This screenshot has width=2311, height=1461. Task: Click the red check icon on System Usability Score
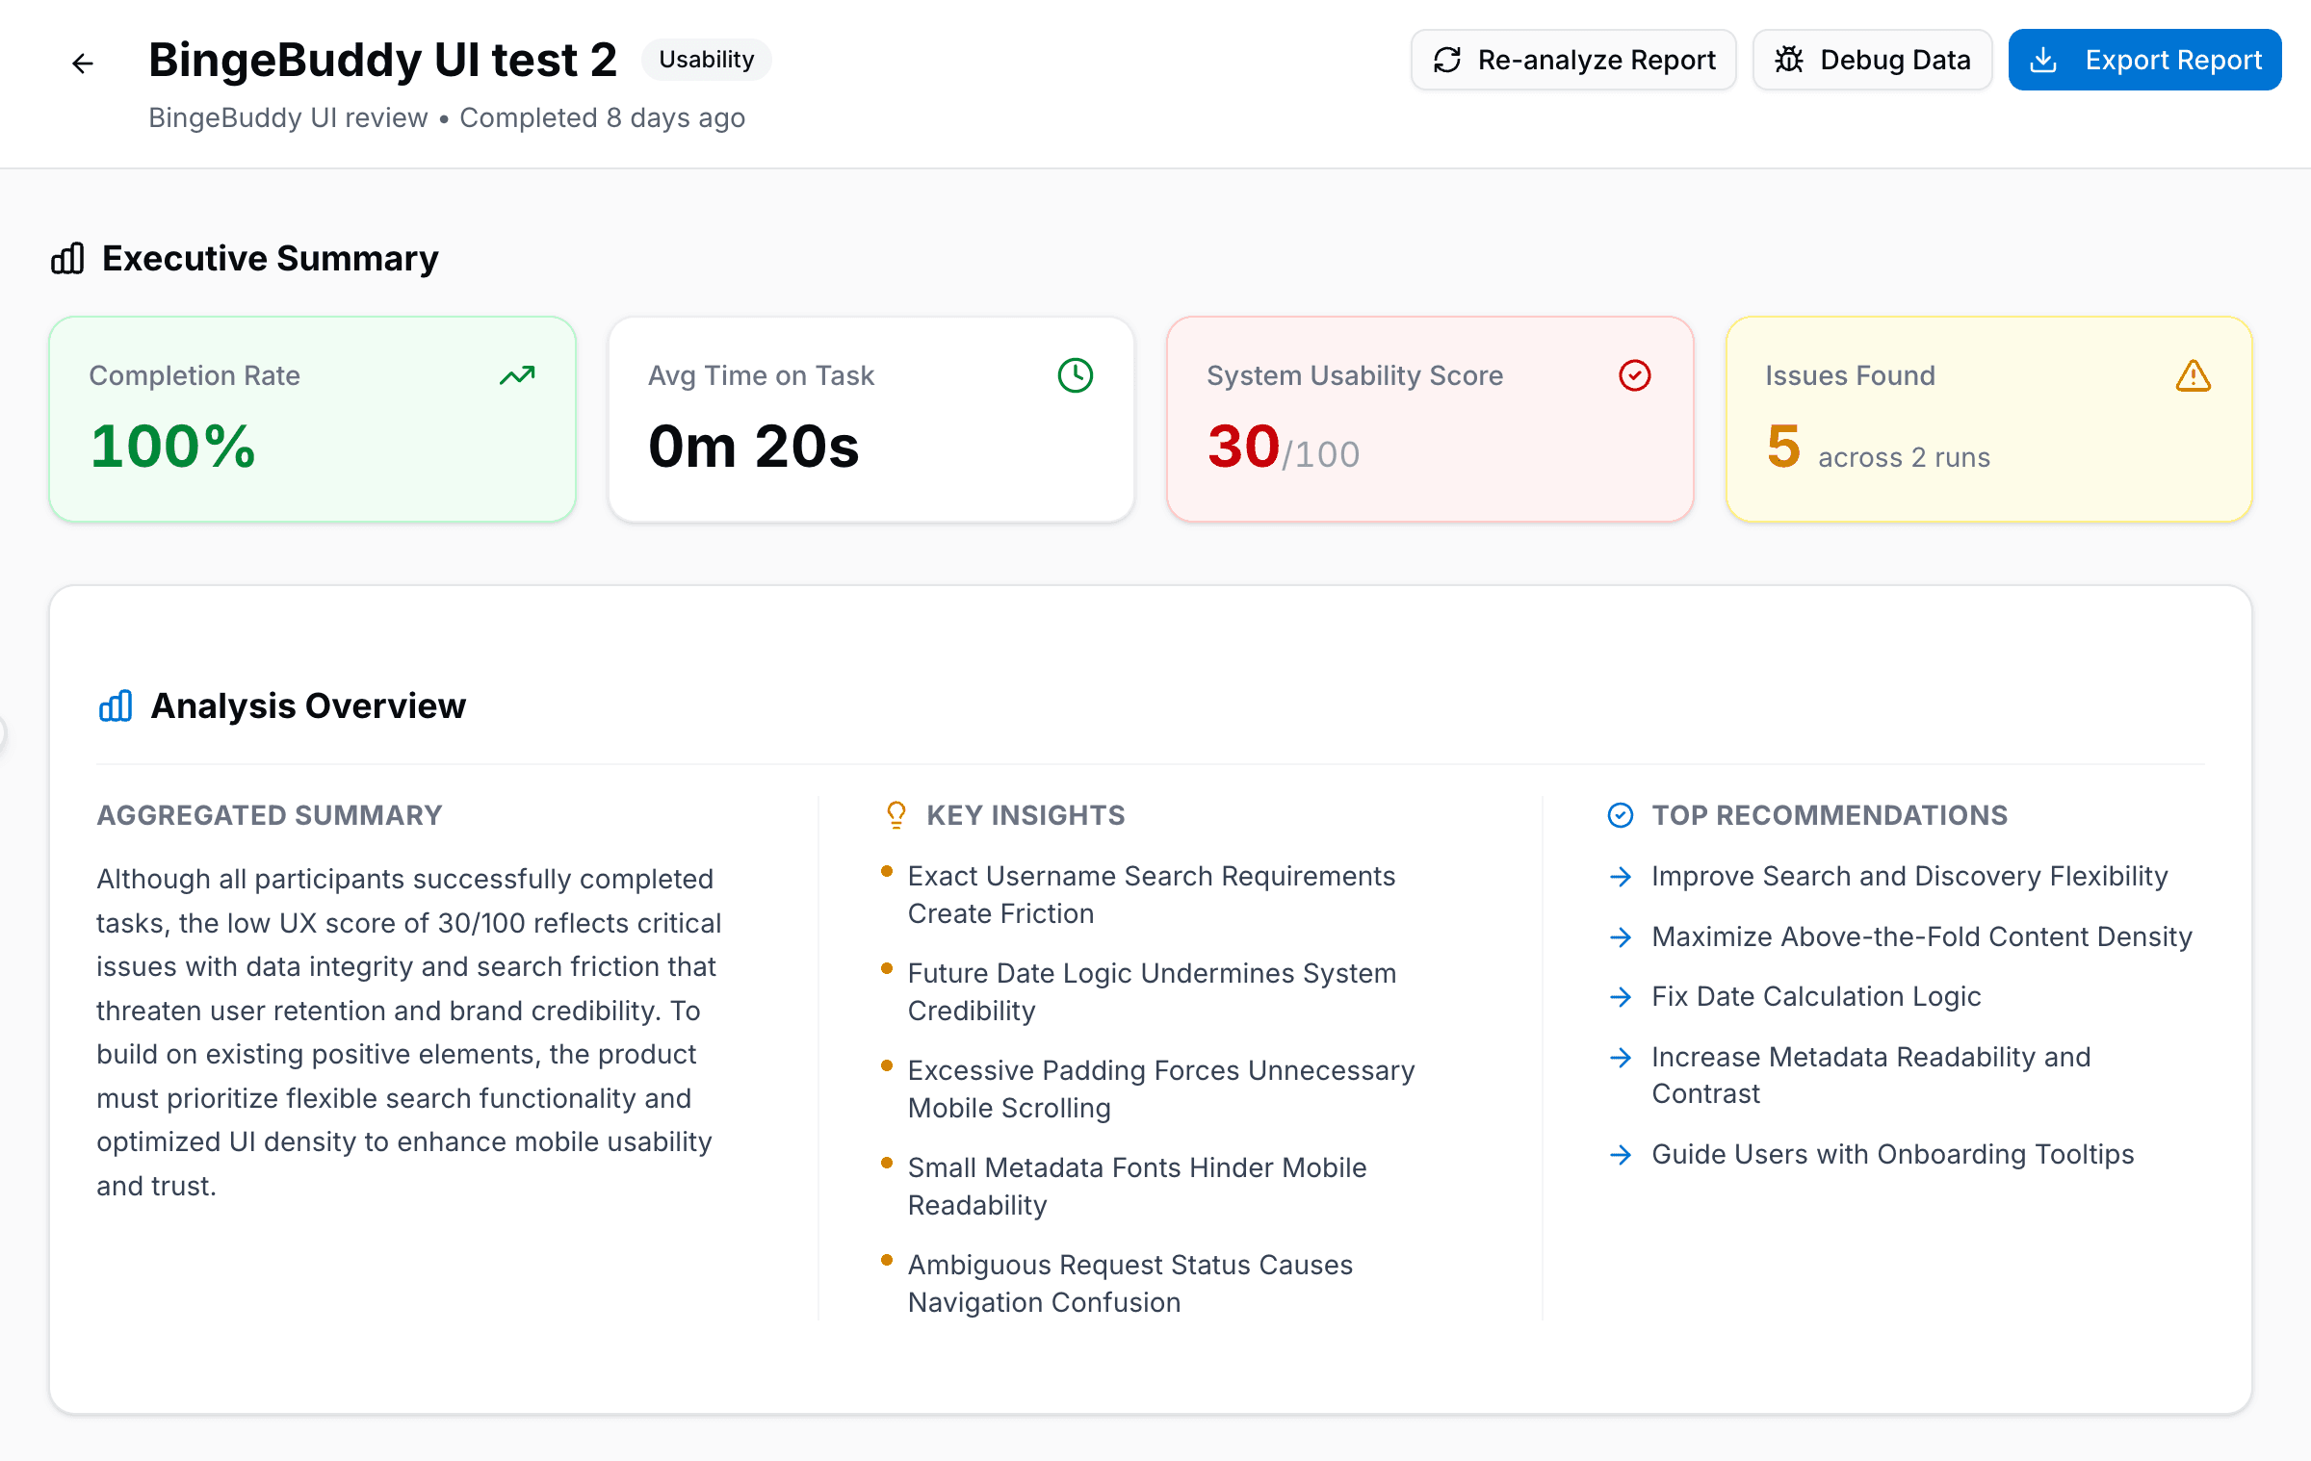[x=1634, y=375]
